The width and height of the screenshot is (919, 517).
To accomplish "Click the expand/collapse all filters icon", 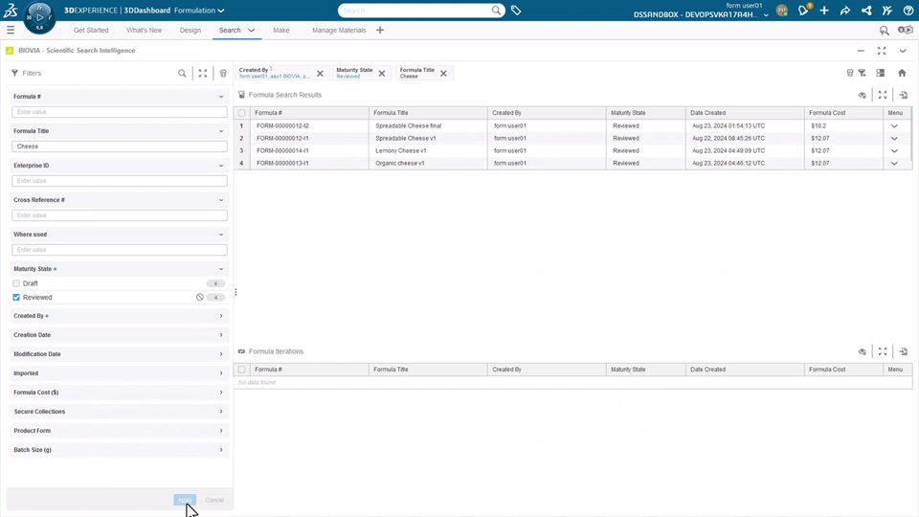I will click(203, 74).
